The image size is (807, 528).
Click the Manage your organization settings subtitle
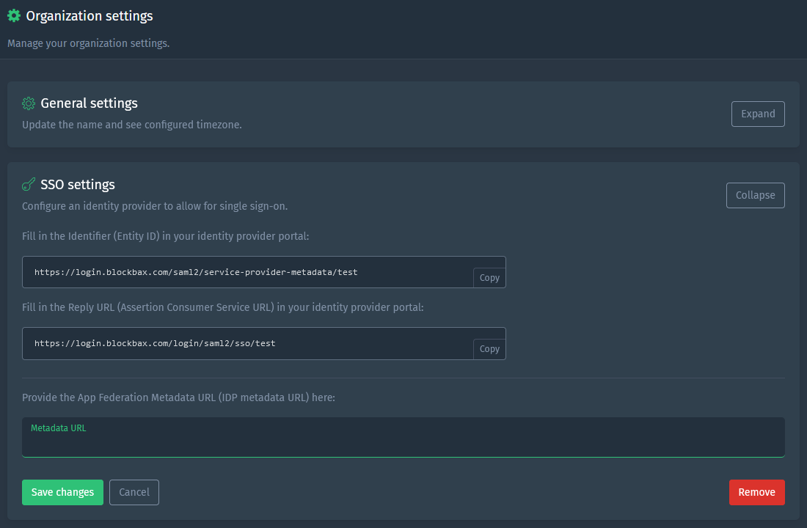pyautogui.click(x=88, y=43)
